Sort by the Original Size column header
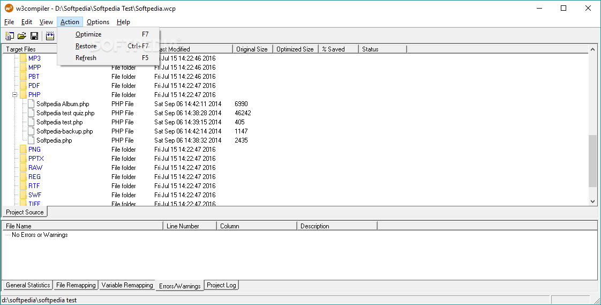 tap(253, 49)
